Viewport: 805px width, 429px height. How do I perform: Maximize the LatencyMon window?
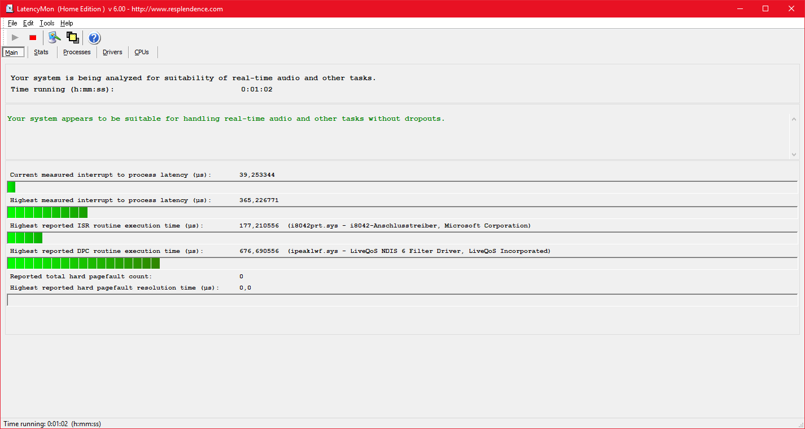(765, 8)
